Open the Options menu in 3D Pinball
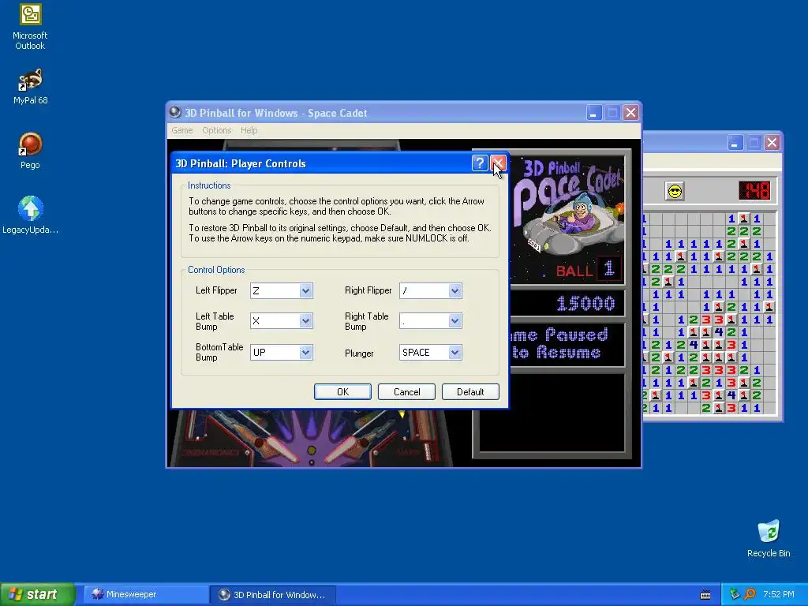This screenshot has height=606, width=808. tap(216, 130)
